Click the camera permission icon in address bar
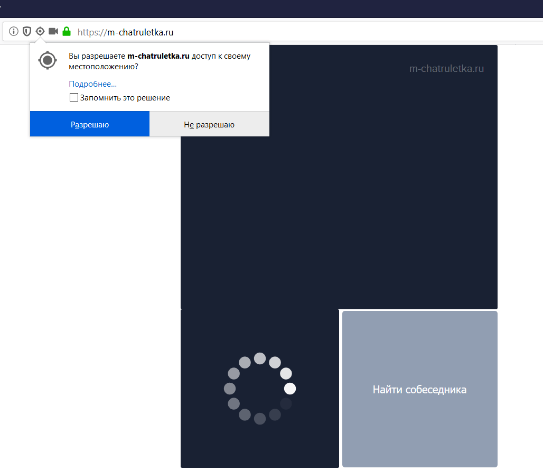Screen dimensions: 543x470 (53, 32)
